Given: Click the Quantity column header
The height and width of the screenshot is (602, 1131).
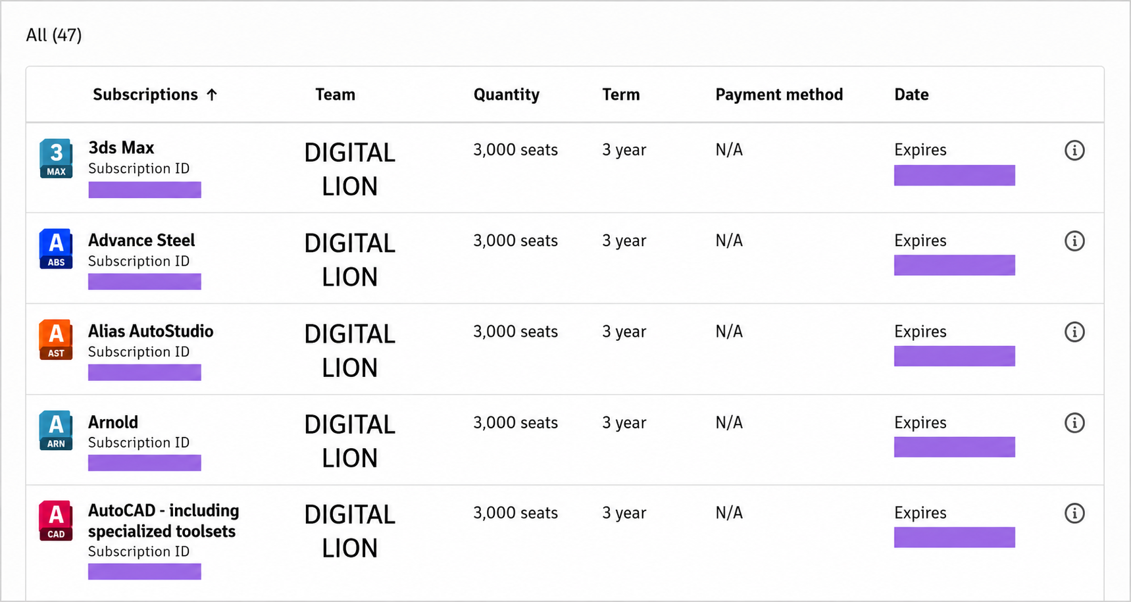Looking at the screenshot, I should coord(507,95).
